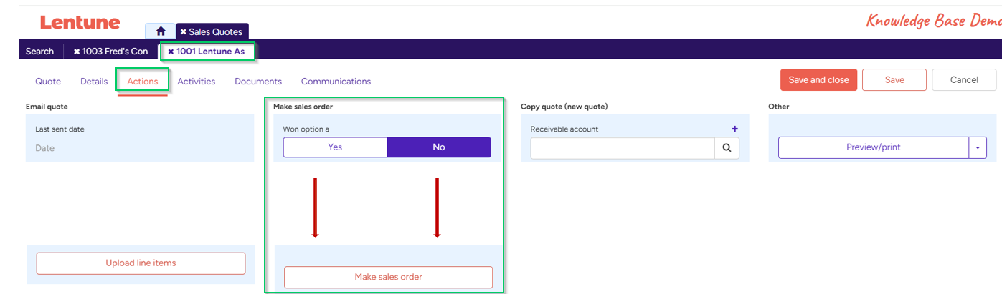
Task: Click the Preview/print button
Action: [x=874, y=147]
